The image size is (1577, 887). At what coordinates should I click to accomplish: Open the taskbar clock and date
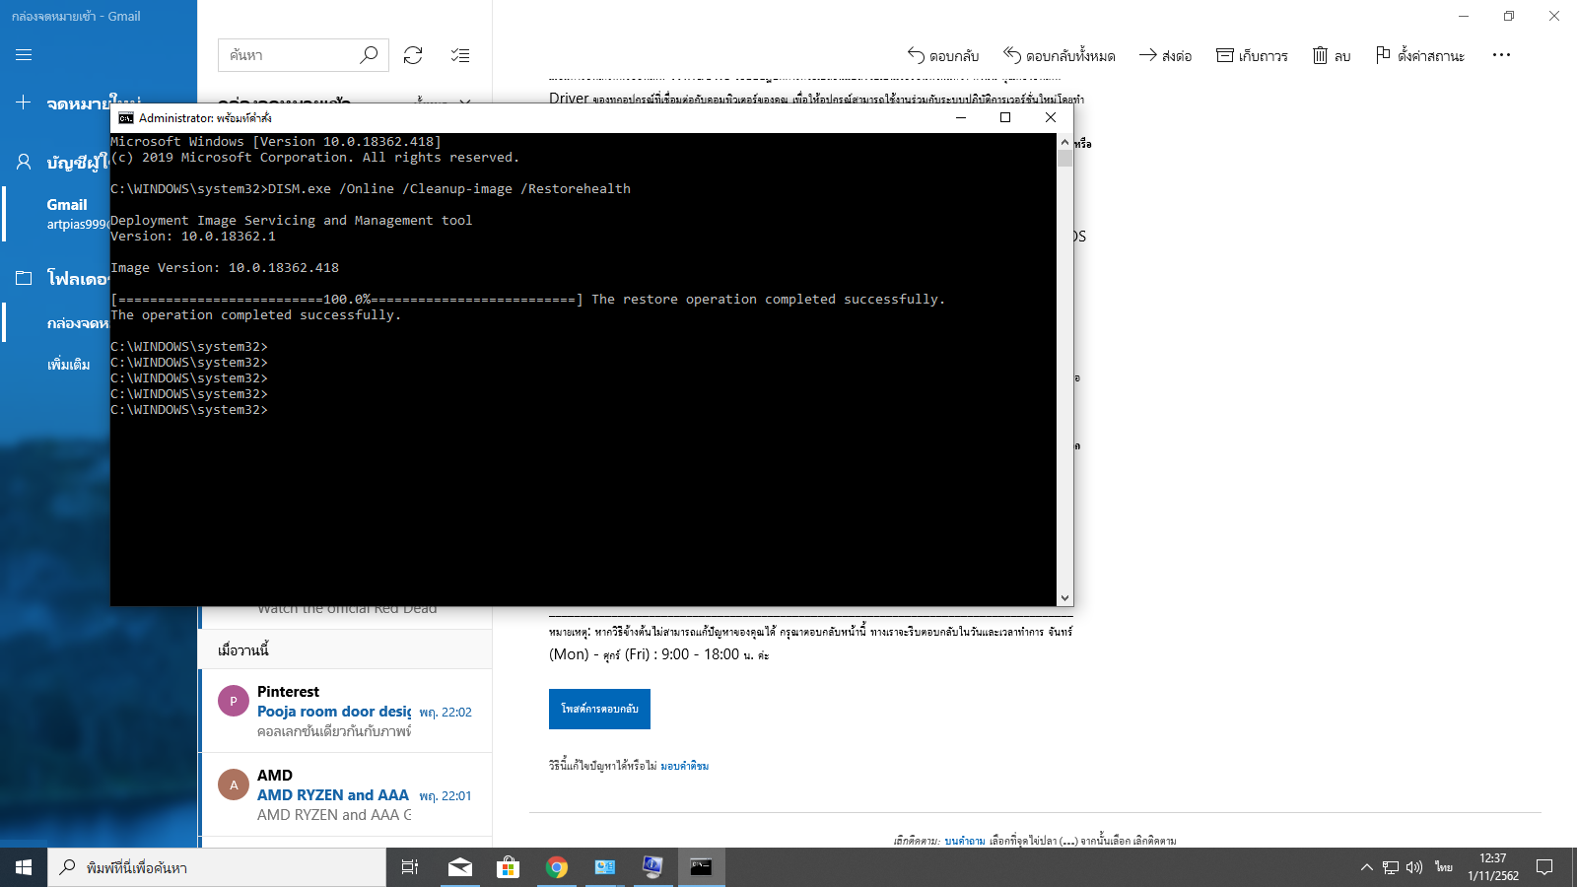tap(1493, 867)
